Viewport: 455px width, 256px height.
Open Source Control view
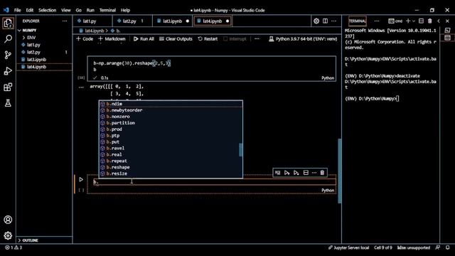[x=8, y=55]
